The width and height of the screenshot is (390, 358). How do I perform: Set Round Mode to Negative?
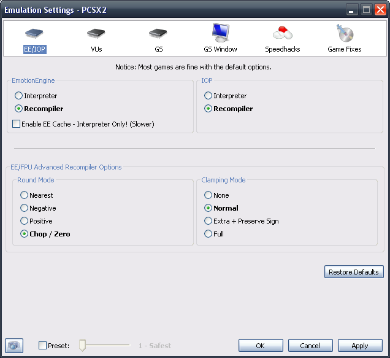pyautogui.click(x=24, y=208)
